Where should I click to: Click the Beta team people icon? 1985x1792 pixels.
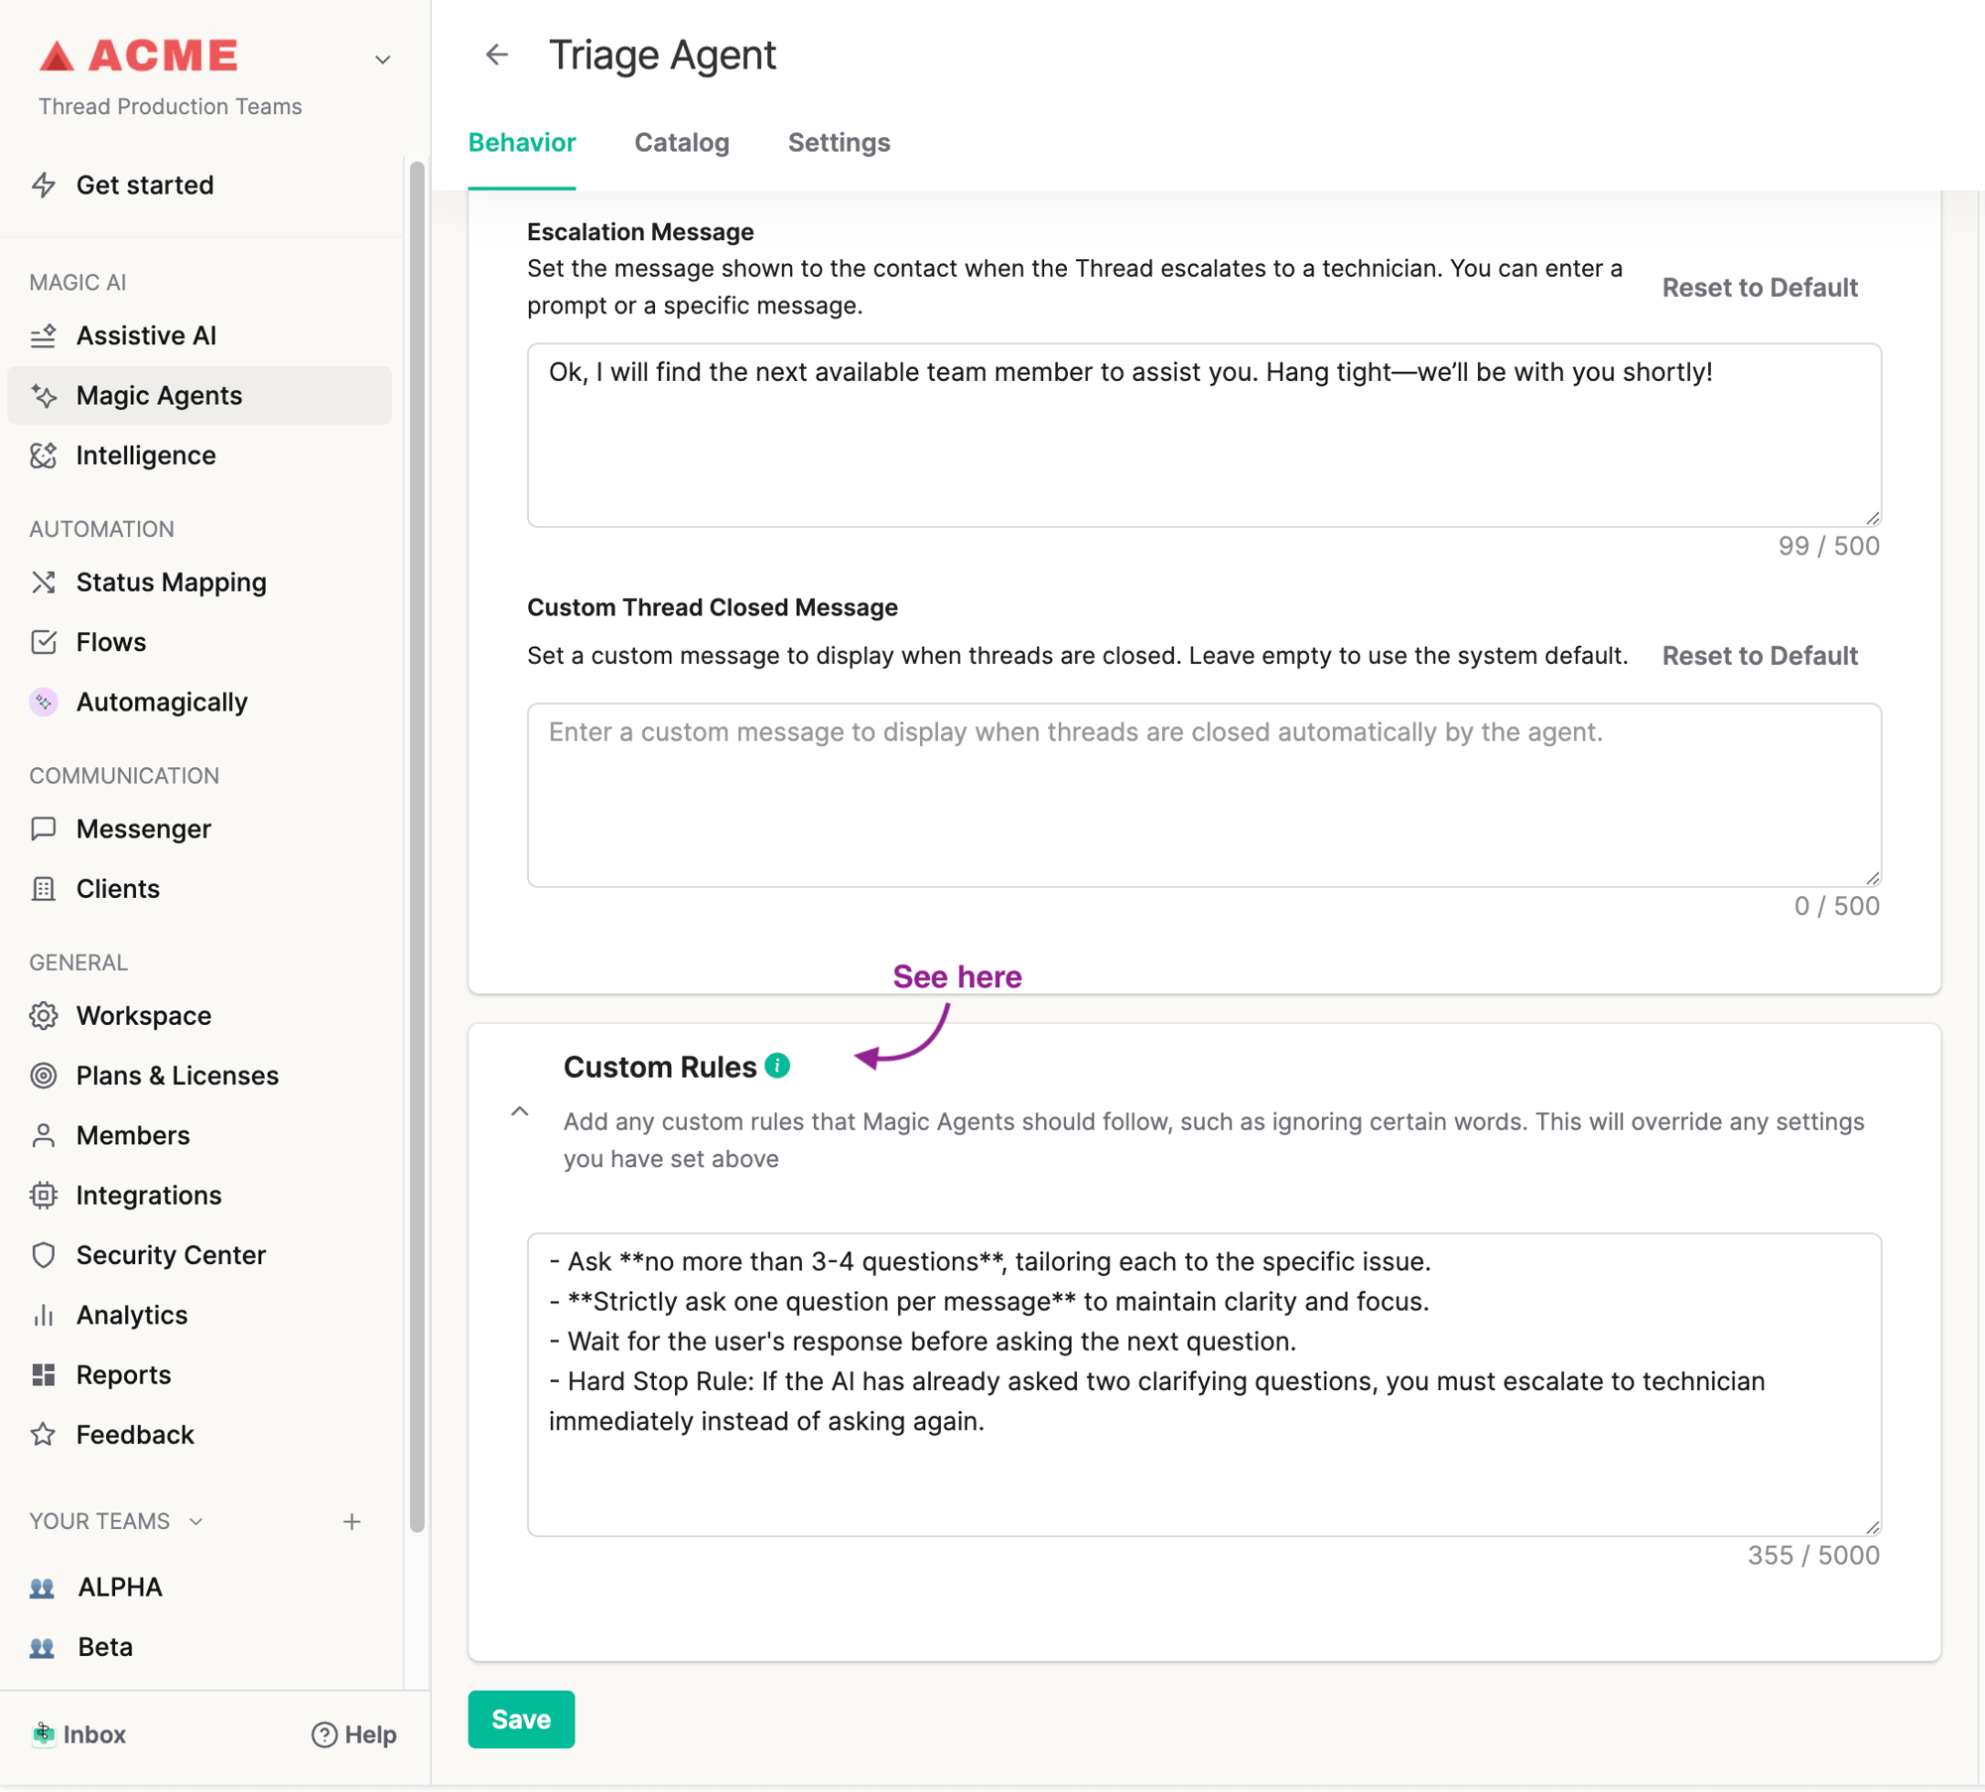pos(42,1647)
